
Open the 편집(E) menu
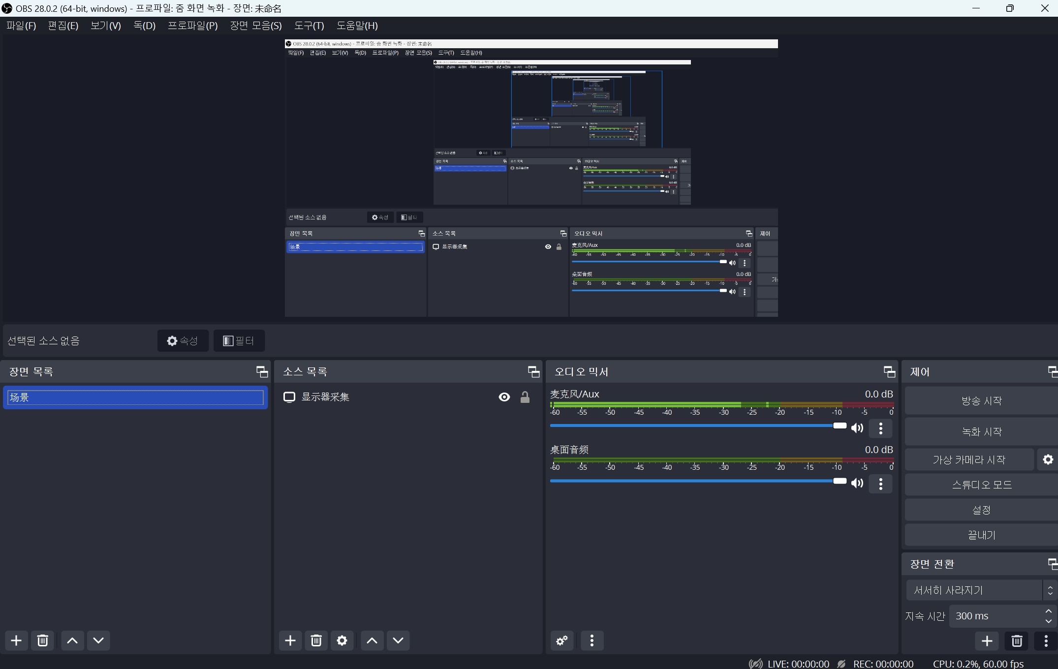tap(63, 26)
